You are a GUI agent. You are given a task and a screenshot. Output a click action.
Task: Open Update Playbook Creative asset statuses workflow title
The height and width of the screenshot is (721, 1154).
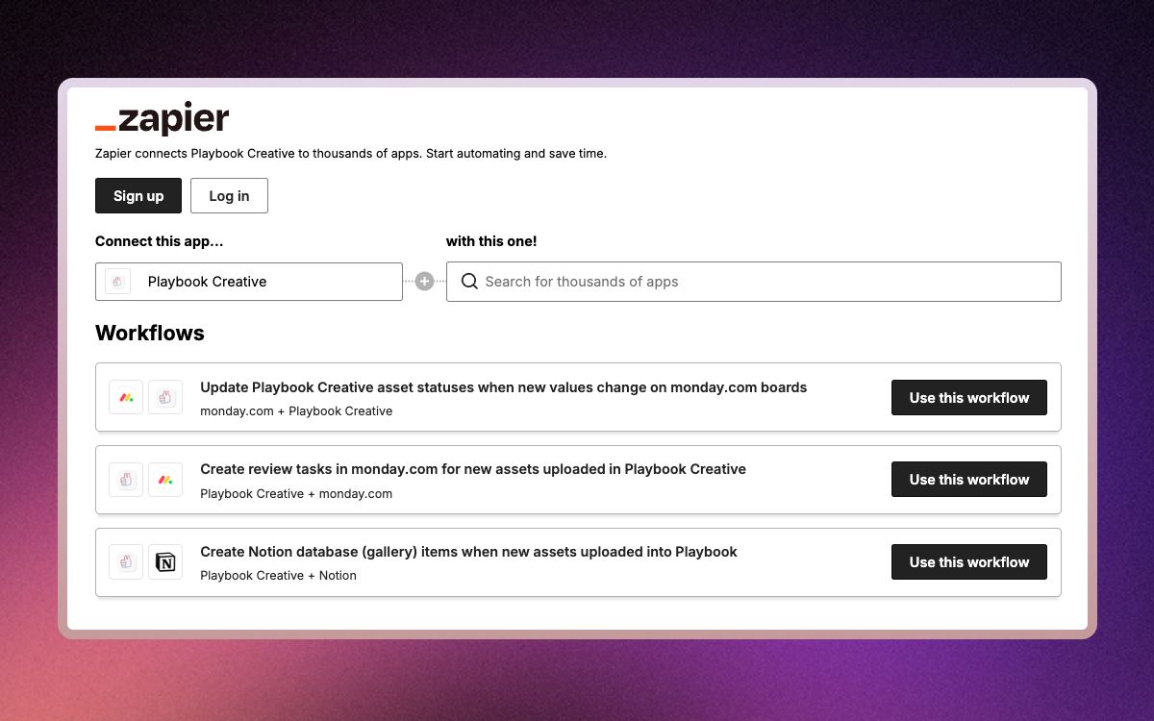tap(503, 387)
